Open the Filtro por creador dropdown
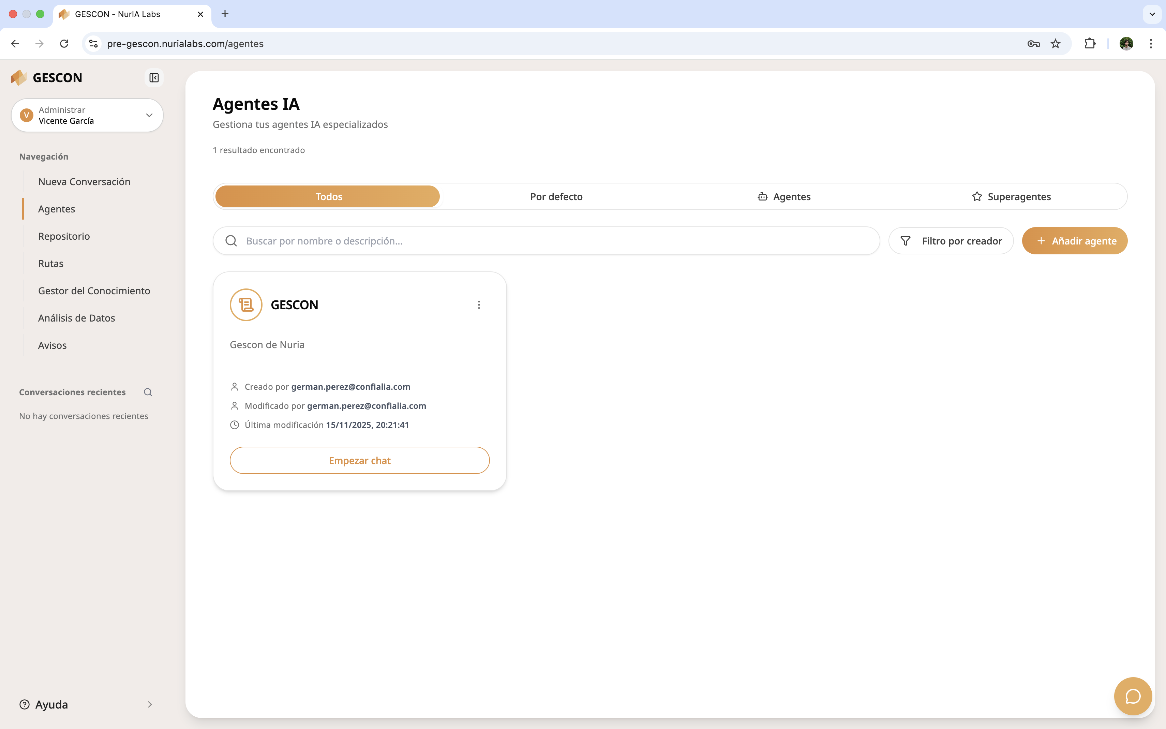Screen dimensions: 1166x729 [x=951, y=241]
